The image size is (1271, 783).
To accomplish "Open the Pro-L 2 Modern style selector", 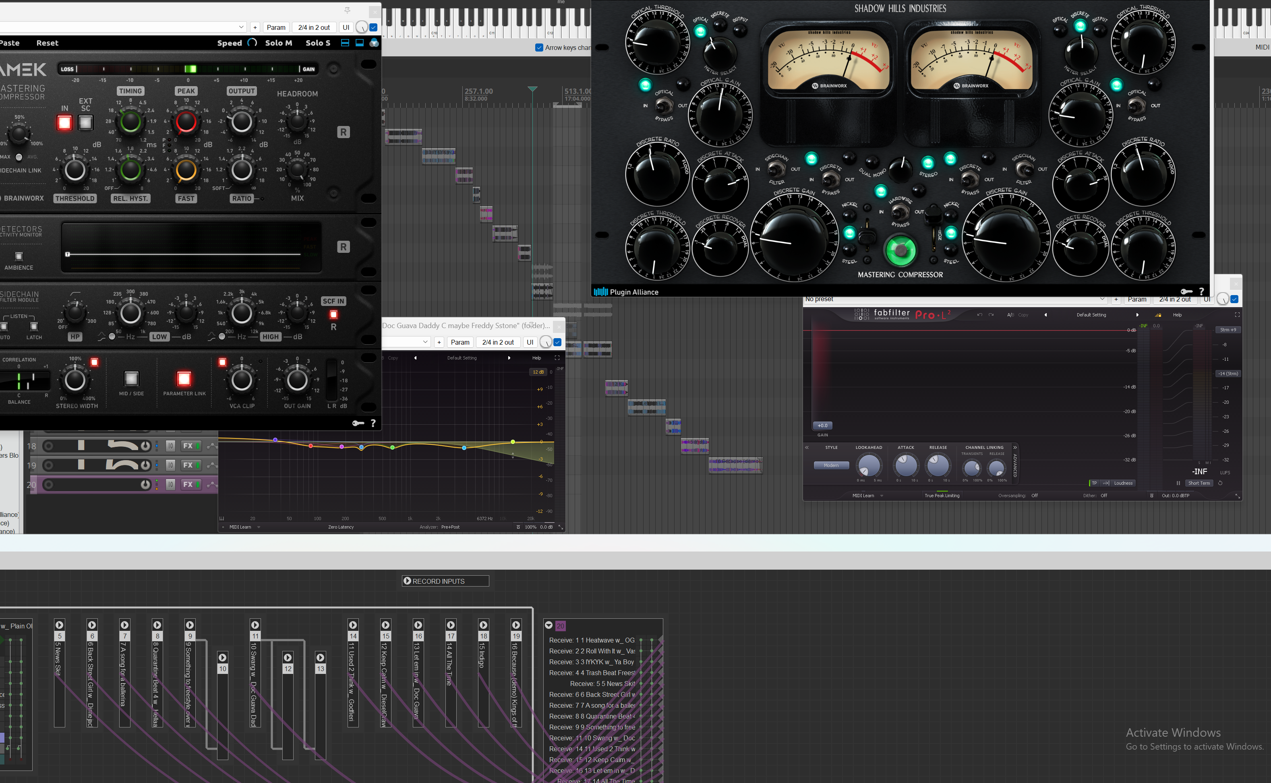I will (831, 465).
